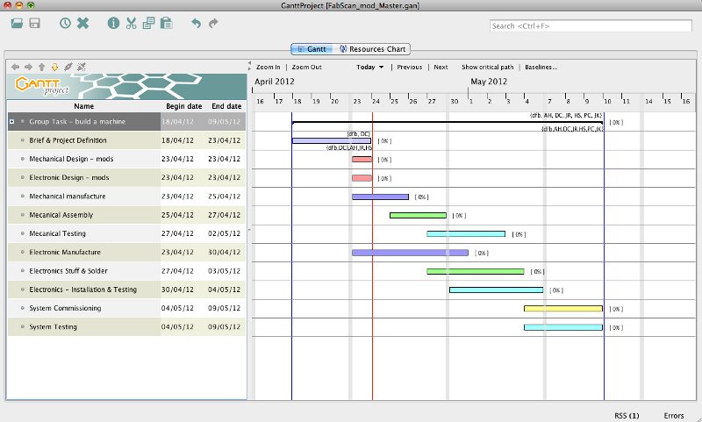Screen dimensions: 702x422
Task: Indent the task with the right arrow
Action: coord(28,67)
